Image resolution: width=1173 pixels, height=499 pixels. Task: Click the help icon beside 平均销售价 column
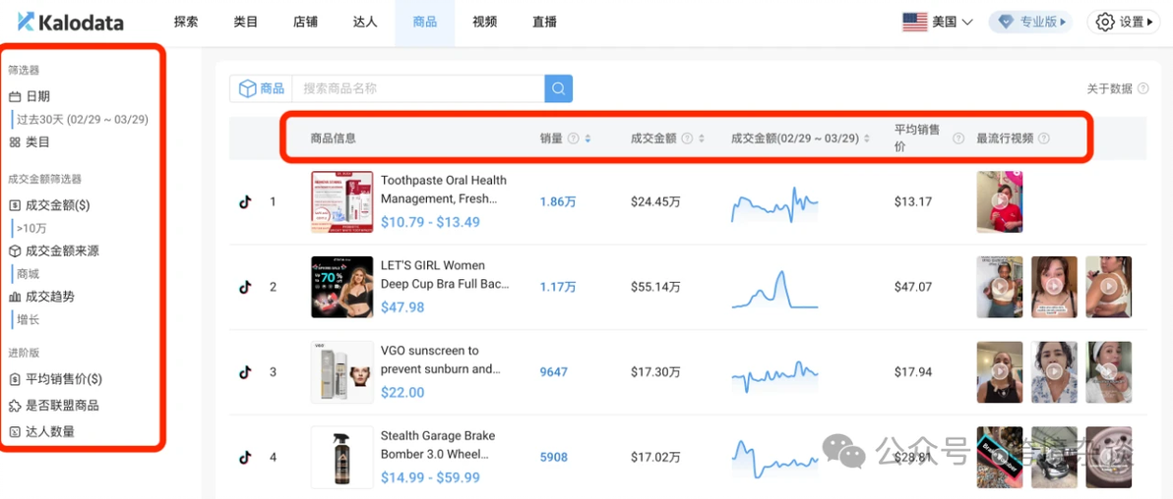pyautogui.click(x=957, y=139)
